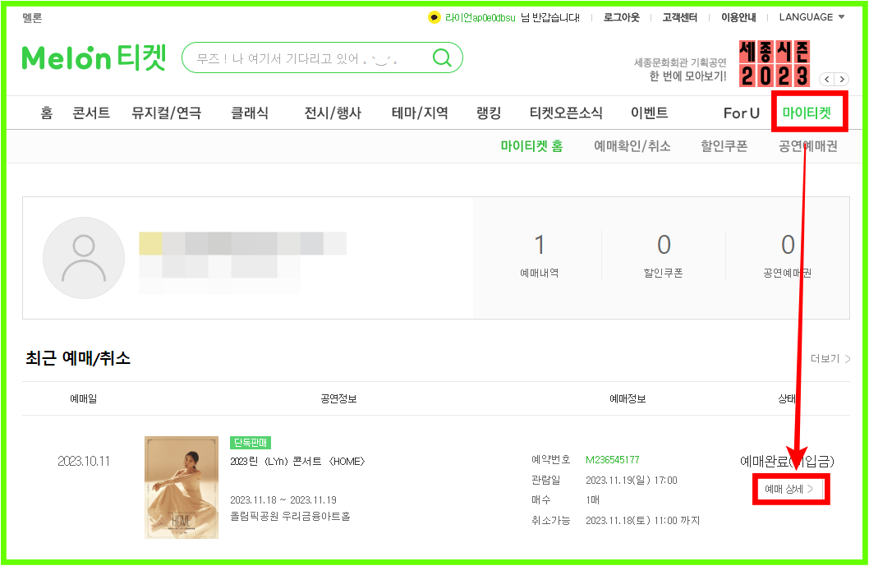Screen dimensions: 869x566
Task: Click the 공연정보 column header
Action: [x=338, y=398]
